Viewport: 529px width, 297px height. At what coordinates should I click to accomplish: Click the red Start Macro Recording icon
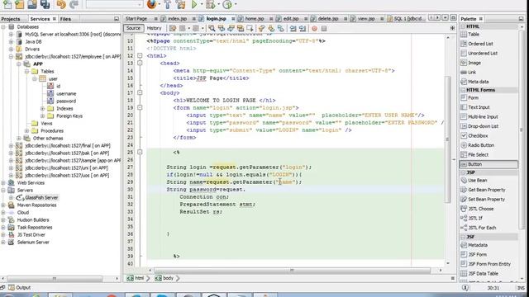point(314,28)
